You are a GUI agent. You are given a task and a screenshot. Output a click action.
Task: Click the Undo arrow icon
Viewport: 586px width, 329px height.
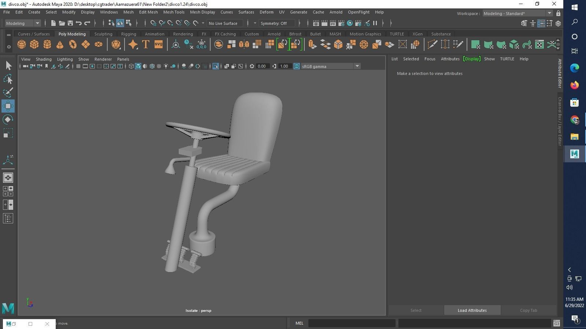[79, 23]
